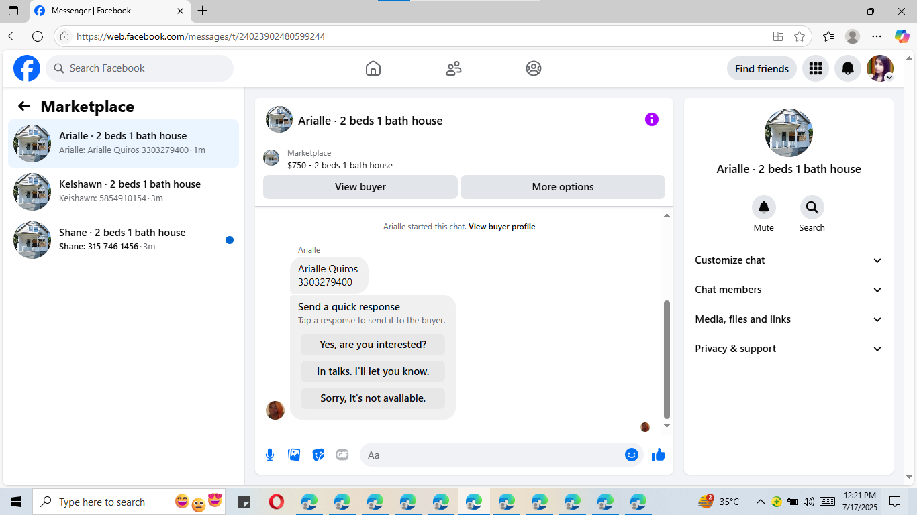Open Keishawn 2 beds 1 bath conversation
917x515 pixels.
point(124,192)
